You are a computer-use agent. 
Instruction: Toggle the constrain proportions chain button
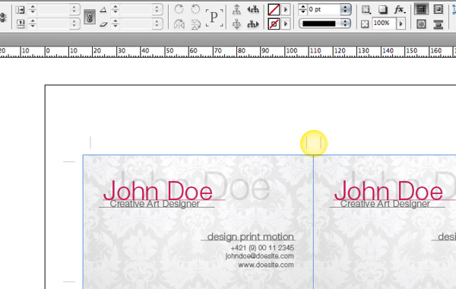(90, 17)
